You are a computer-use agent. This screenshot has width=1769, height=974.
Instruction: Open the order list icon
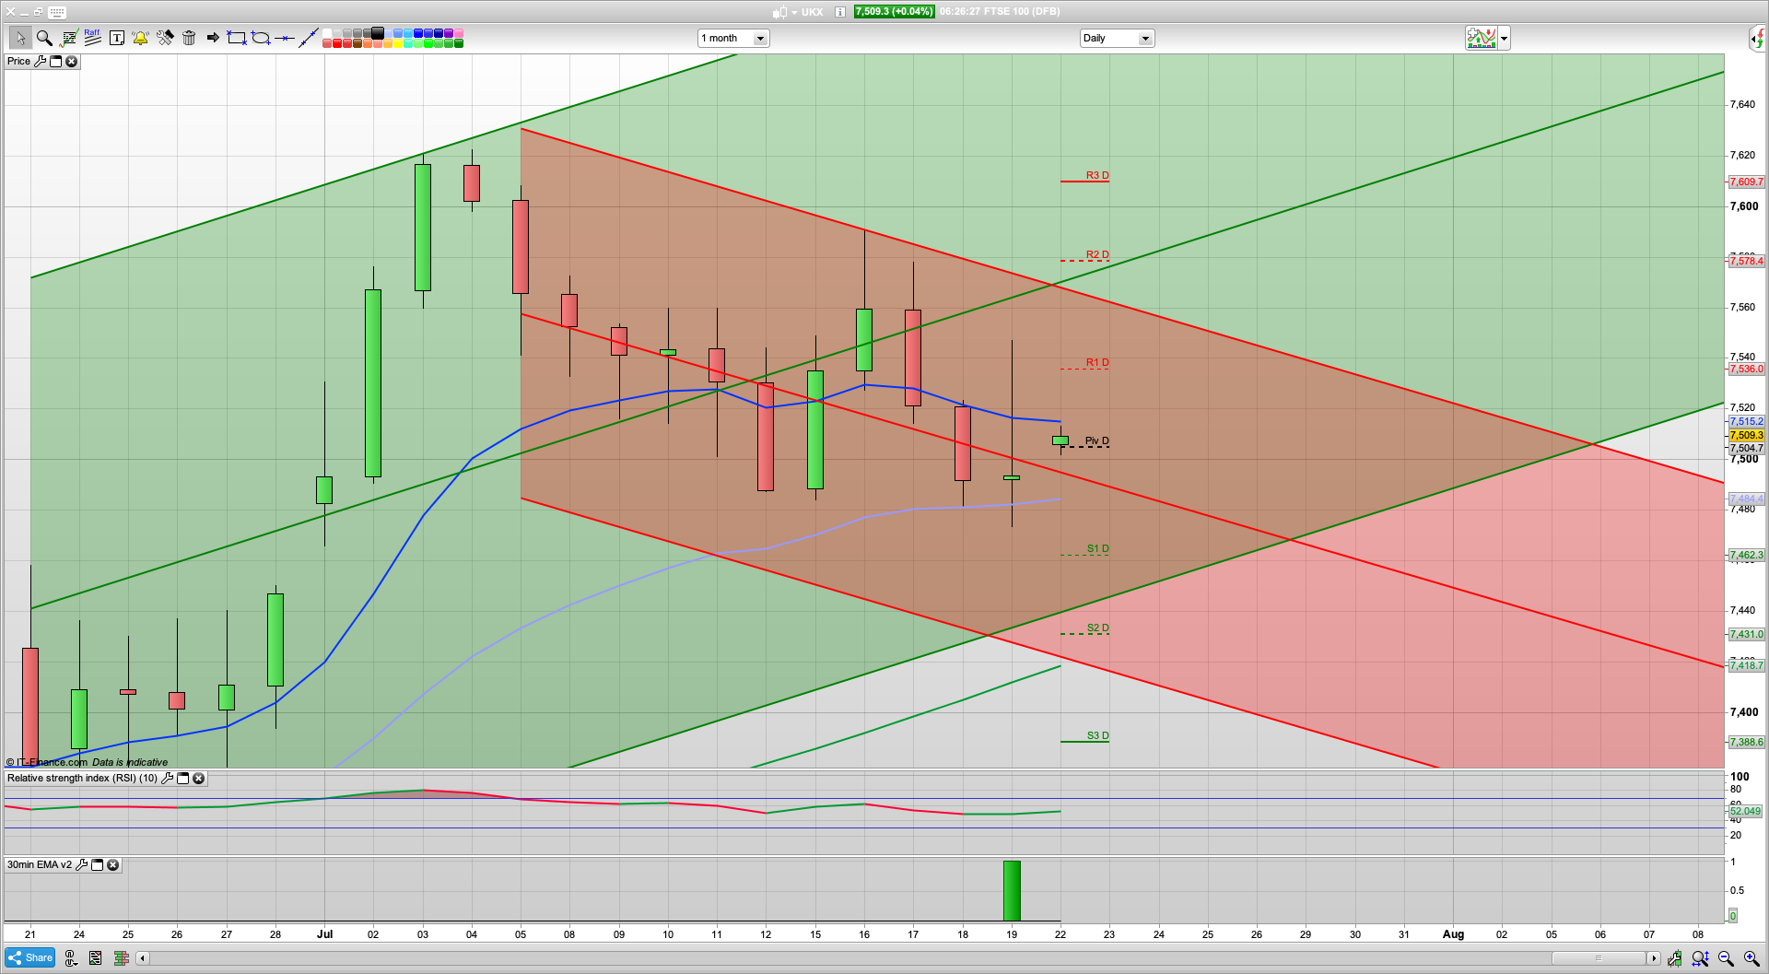(x=96, y=958)
